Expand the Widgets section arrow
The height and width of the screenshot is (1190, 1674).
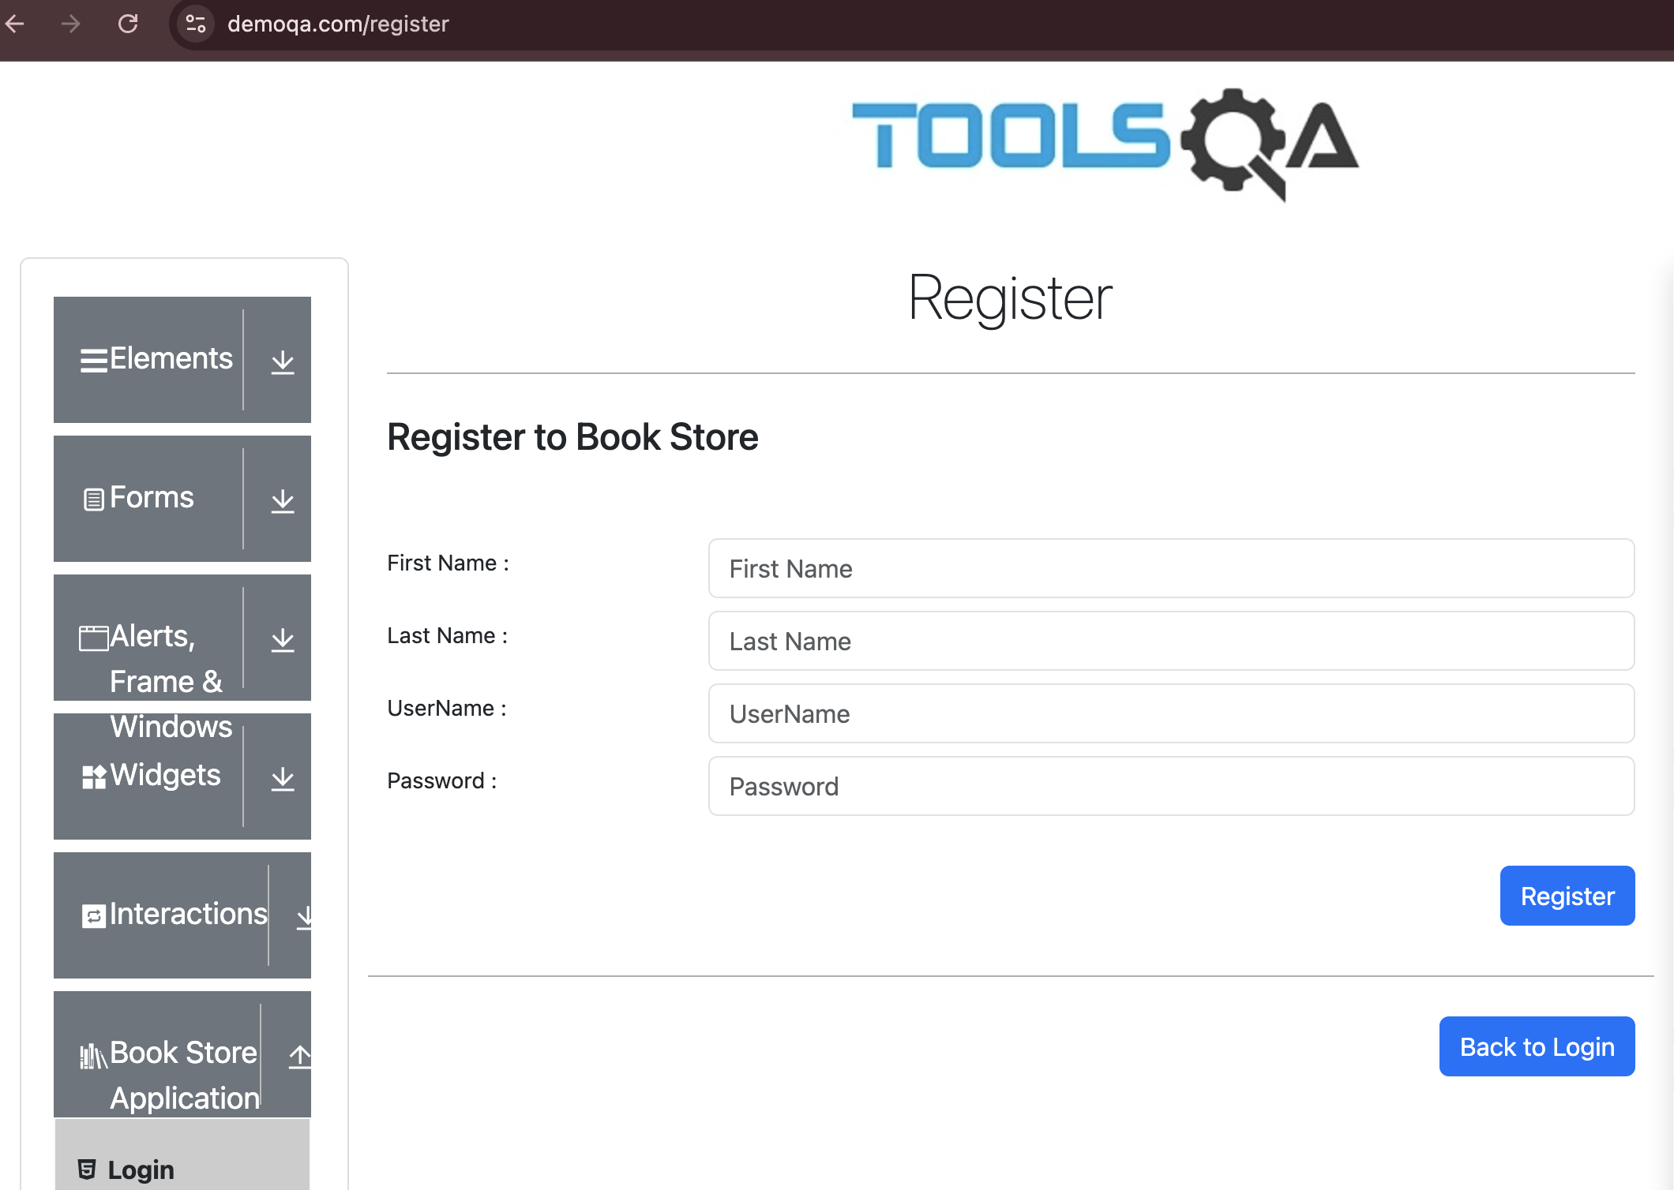click(283, 779)
